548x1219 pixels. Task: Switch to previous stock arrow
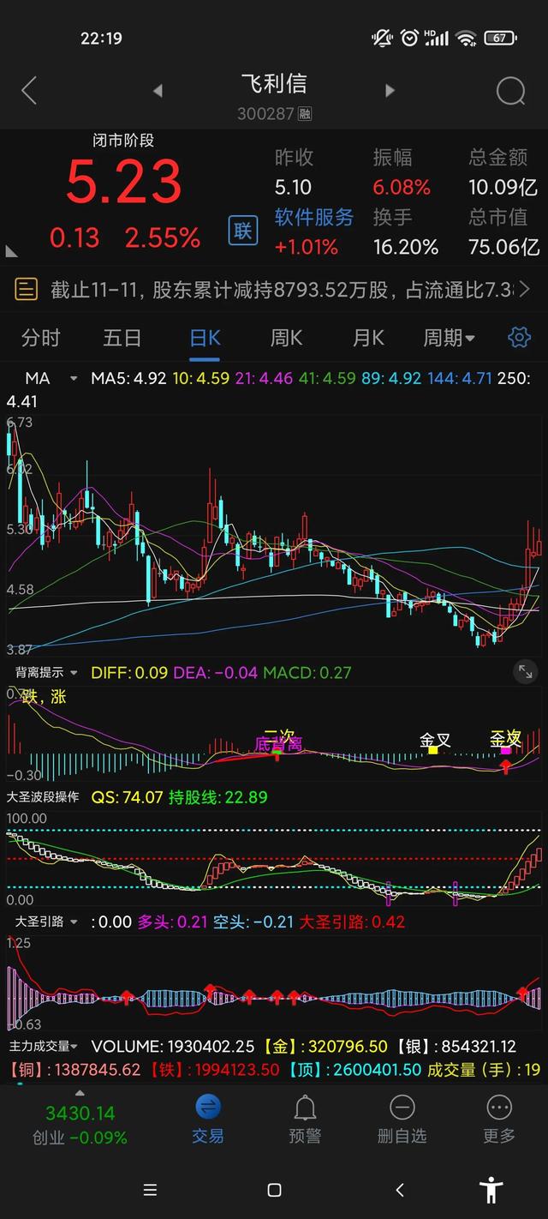[158, 90]
